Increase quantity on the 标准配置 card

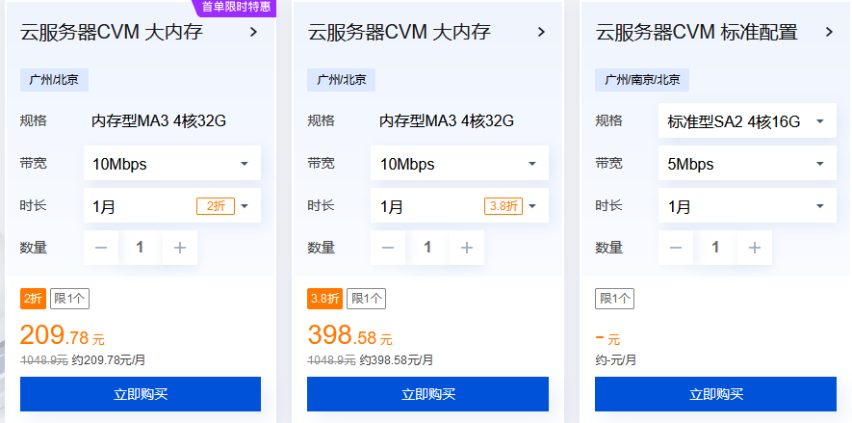click(755, 248)
